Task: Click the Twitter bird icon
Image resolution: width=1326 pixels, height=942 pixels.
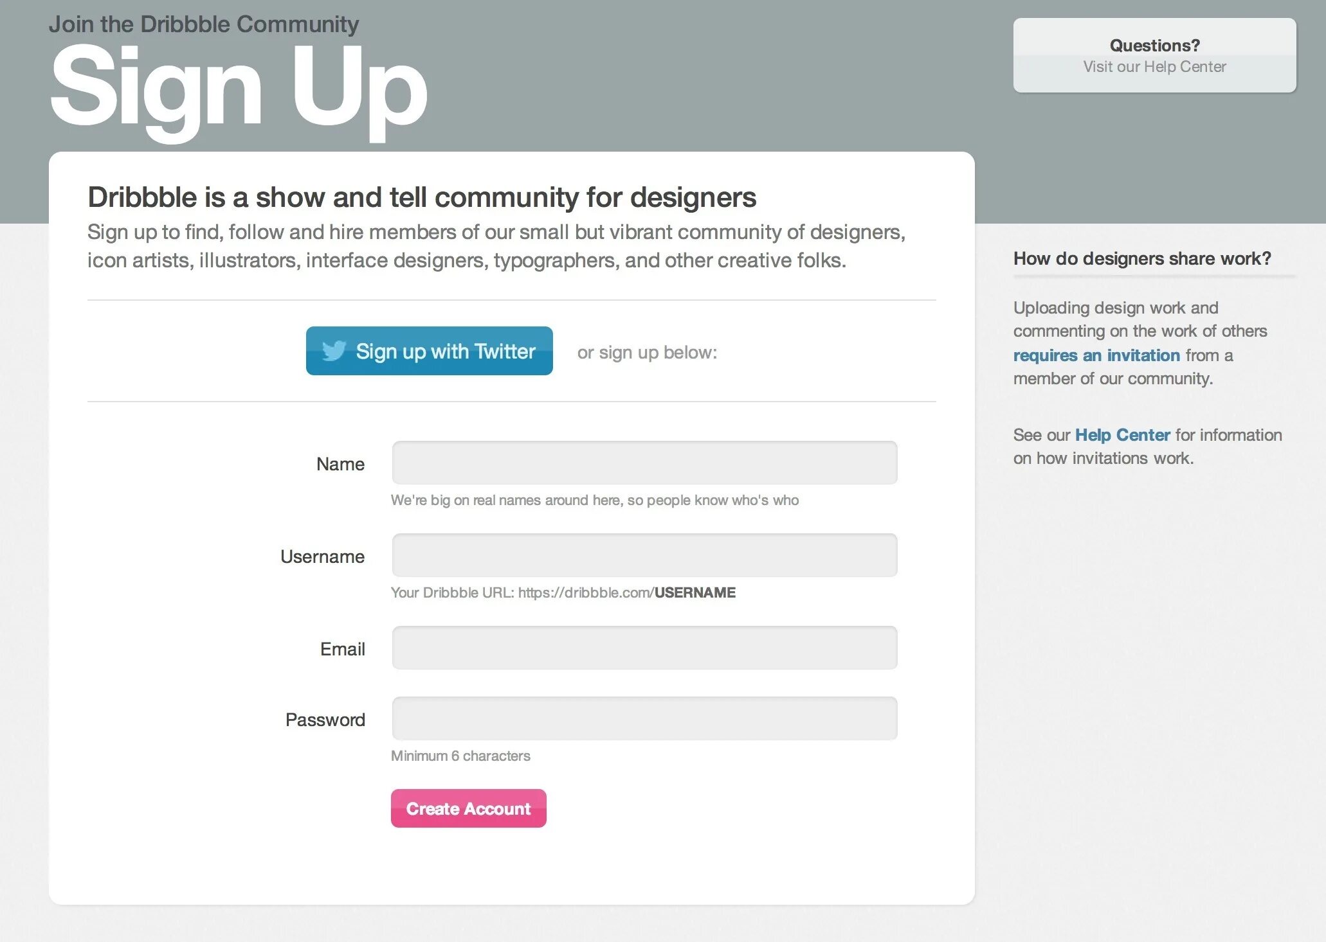Action: coord(334,351)
